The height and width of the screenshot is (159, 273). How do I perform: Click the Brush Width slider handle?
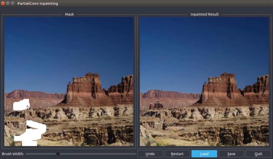coord(58,154)
